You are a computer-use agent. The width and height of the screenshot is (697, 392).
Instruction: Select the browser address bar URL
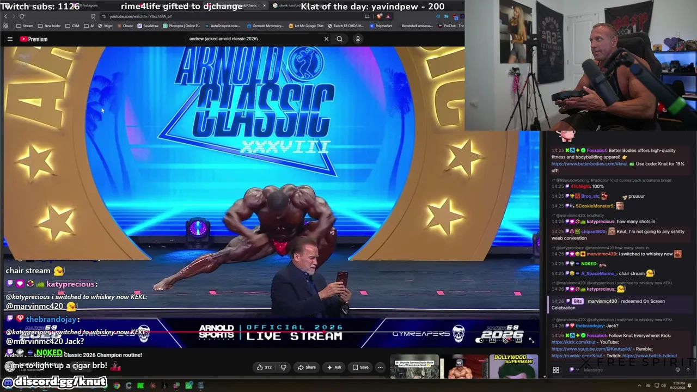coord(140,16)
